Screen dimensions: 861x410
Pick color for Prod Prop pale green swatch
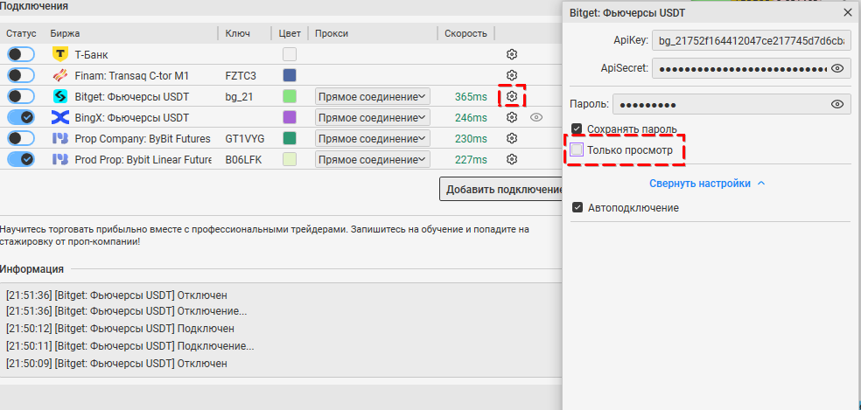[290, 159]
